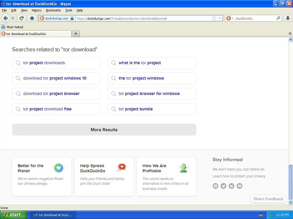Search 'what is the tor project' suggestion
The height and width of the screenshot is (219, 293).
point(152,63)
